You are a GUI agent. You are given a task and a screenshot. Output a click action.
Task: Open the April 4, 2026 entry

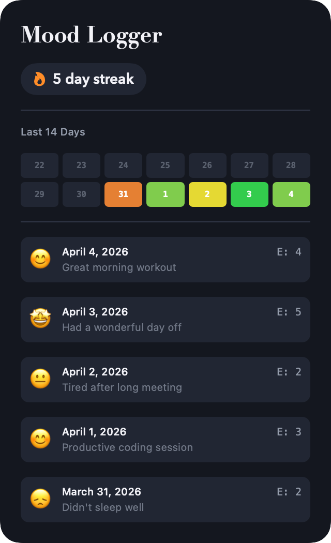tap(165, 260)
